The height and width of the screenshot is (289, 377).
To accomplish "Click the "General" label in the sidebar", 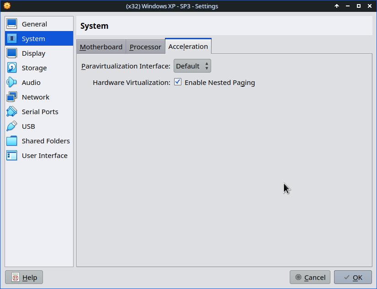I will click(34, 24).
